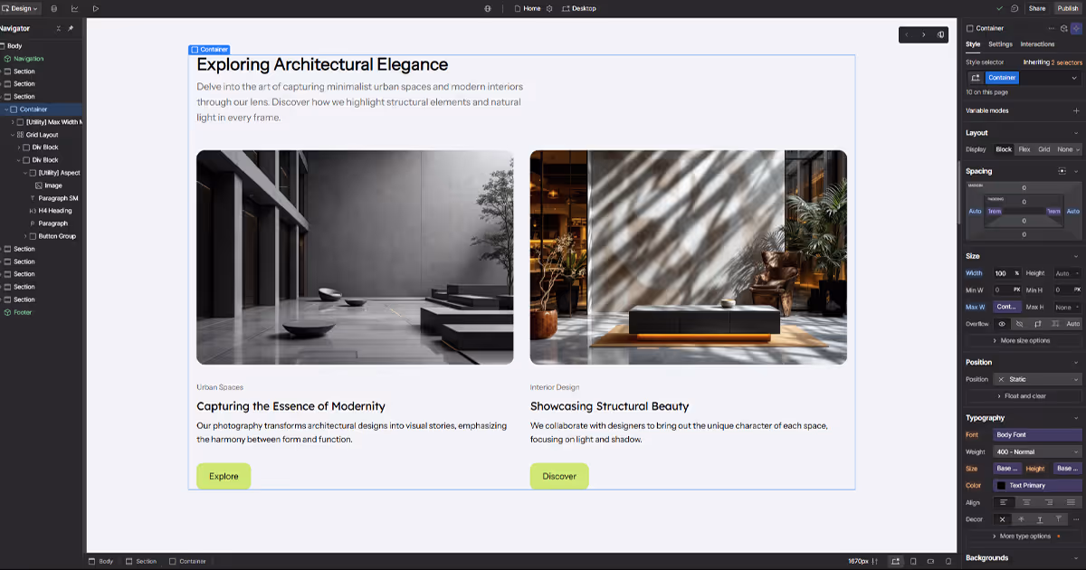Set overflow to hidden icon
Screen dimensions: 1086x570
[x=1020, y=323]
